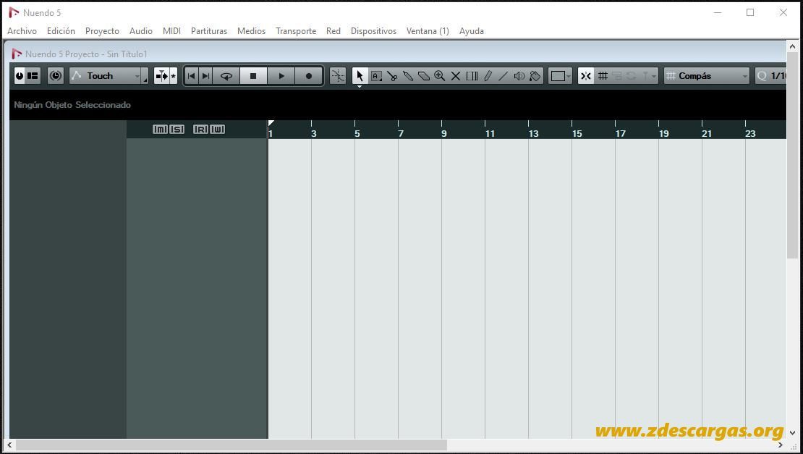Toggle Suspend Auto-Scroll asterisk button

173,76
